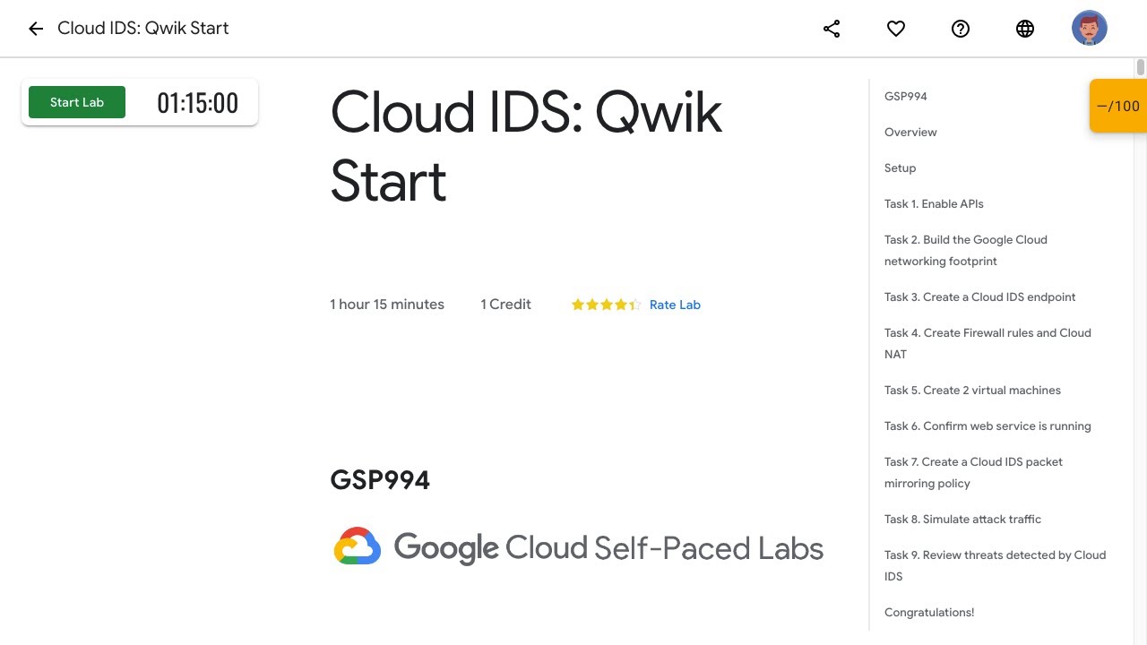
Task: Go to Task 5. Create 2 virtual machines
Action: click(x=972, y=390)
